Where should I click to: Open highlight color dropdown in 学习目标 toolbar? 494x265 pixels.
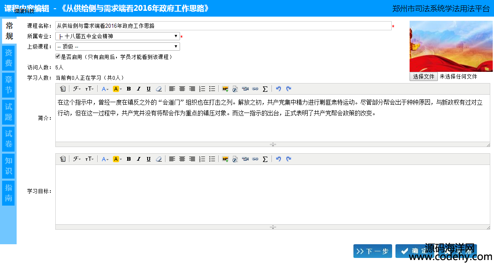[x=117, y=159]
